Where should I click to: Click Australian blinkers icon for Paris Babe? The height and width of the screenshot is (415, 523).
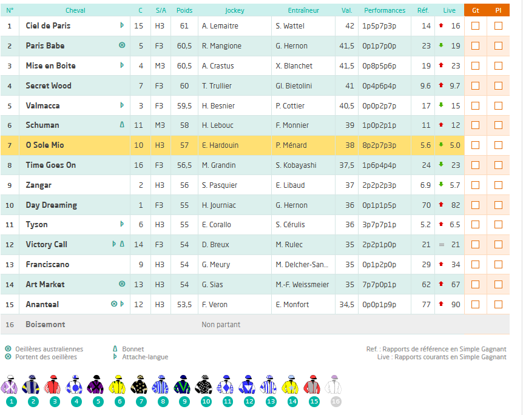click(122, 45)
